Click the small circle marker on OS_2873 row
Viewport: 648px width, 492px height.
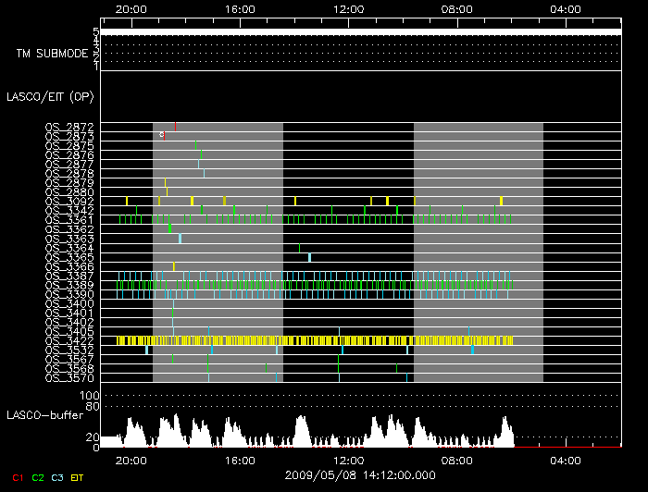[x=161, y=135]
